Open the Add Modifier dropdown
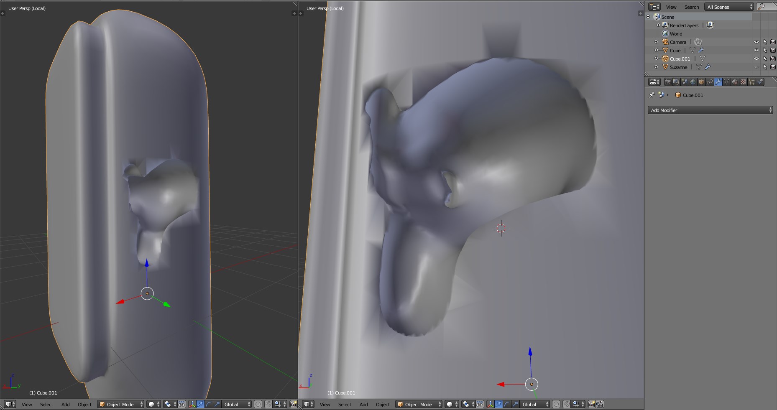This screenshot has width=777, height=410. coord(710,110)
